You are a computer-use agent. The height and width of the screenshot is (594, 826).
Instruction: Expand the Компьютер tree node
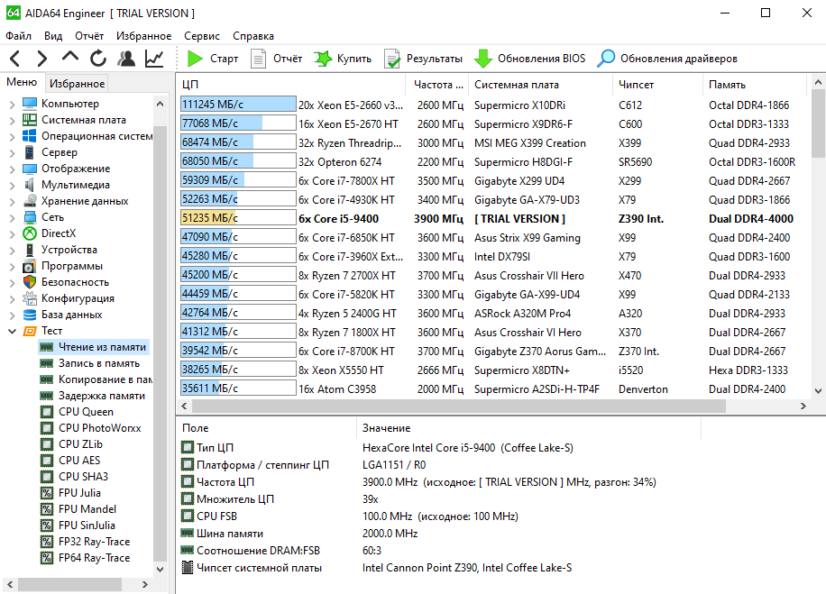(12, 104)
